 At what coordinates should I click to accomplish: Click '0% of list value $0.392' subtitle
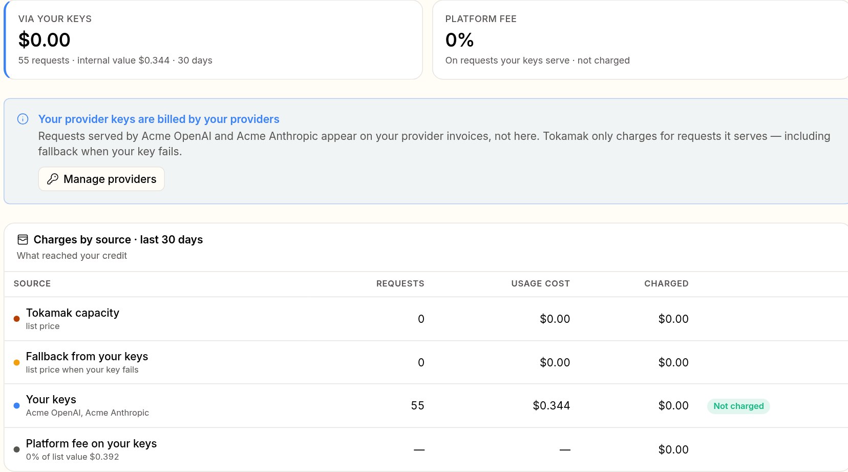pos(72,457)
